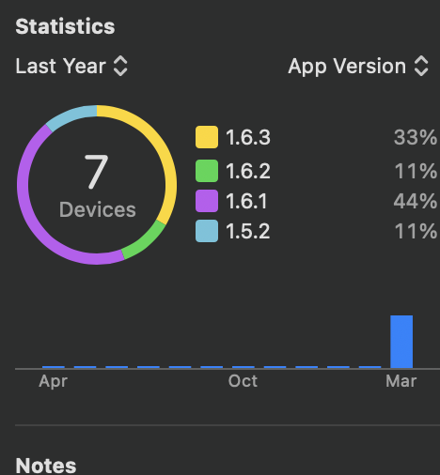Click the 7 Devices count in donut center
This screenshot has width=440, height=475.
tap(97, 185)
